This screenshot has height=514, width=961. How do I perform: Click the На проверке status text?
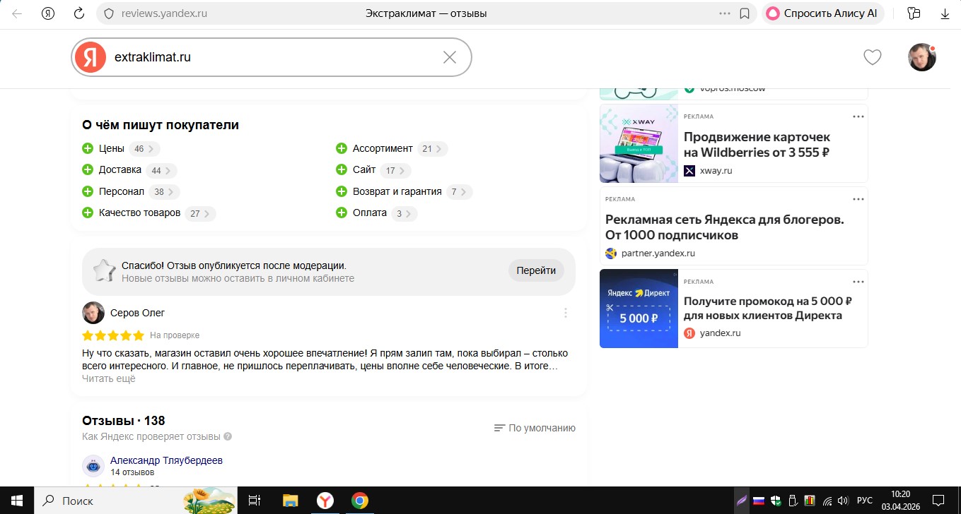pos(175,335)
